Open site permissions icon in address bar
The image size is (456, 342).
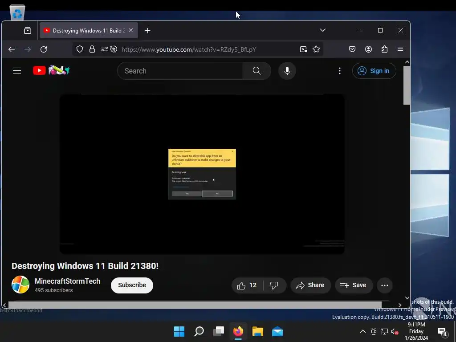coord(104,49)
